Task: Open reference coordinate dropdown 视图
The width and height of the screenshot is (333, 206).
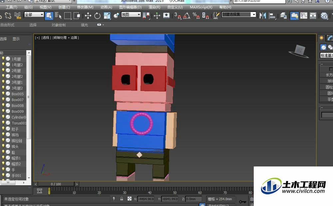Action: pos(131,14)
